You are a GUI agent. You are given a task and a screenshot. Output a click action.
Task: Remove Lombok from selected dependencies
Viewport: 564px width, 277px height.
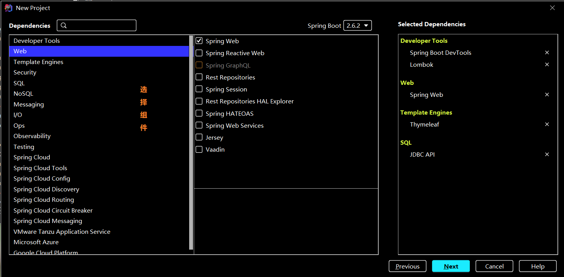547,64
